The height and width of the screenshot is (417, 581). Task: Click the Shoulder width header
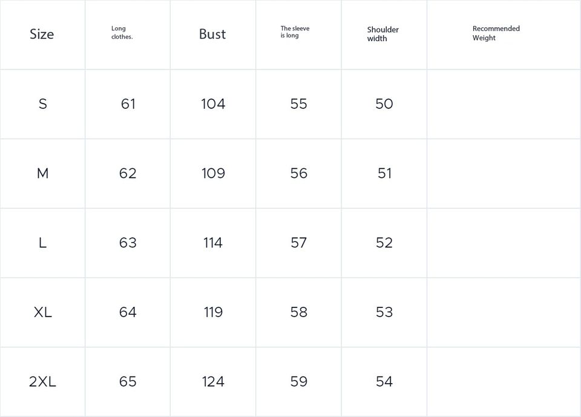pyautogui.click(x=382, y=34)
